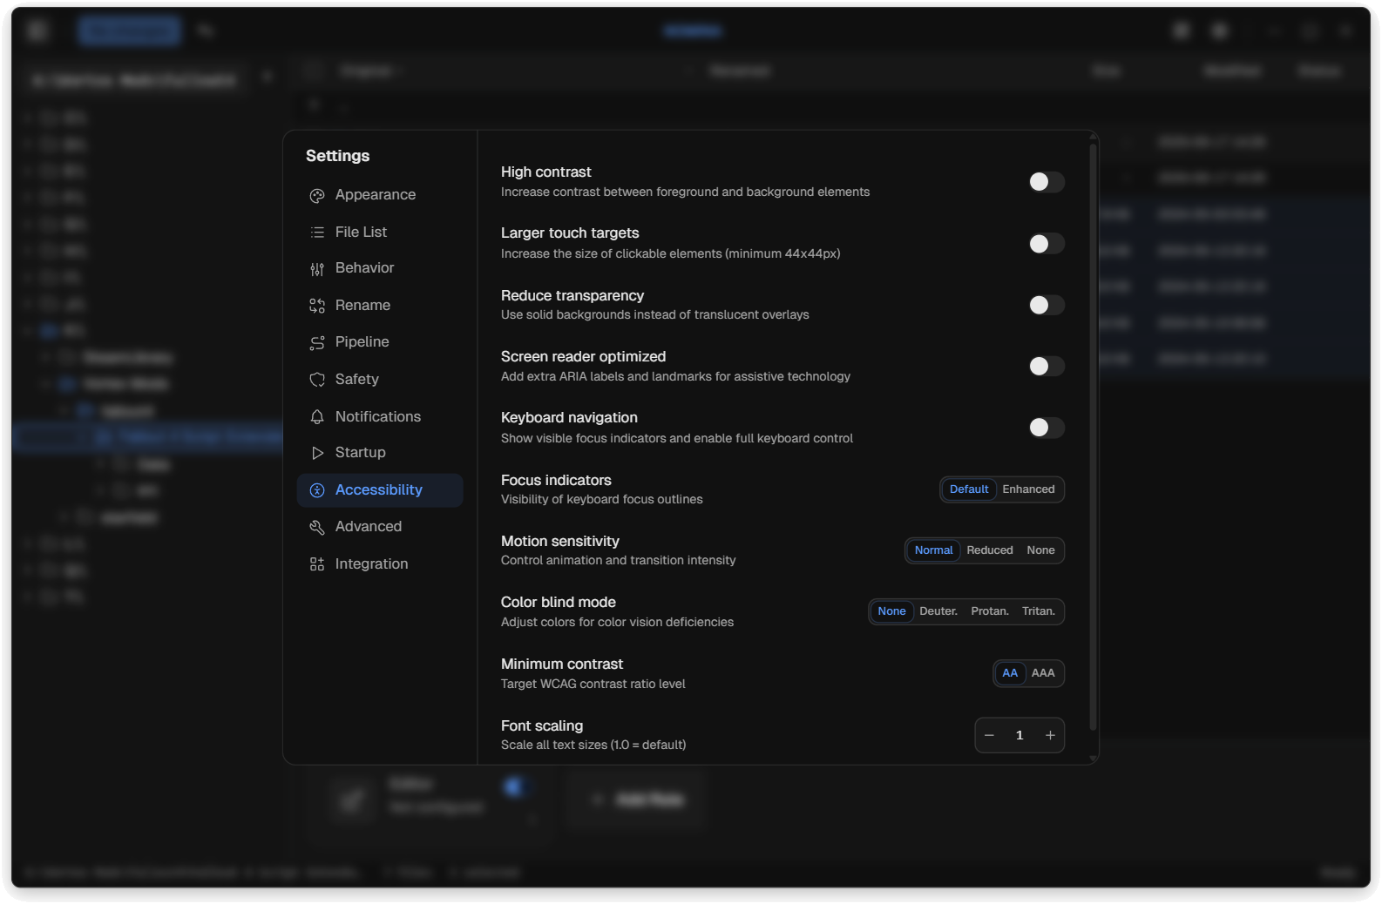Click the Notifications bell icon
This screenshot has height=904, width=1382.
coord(317,417)
